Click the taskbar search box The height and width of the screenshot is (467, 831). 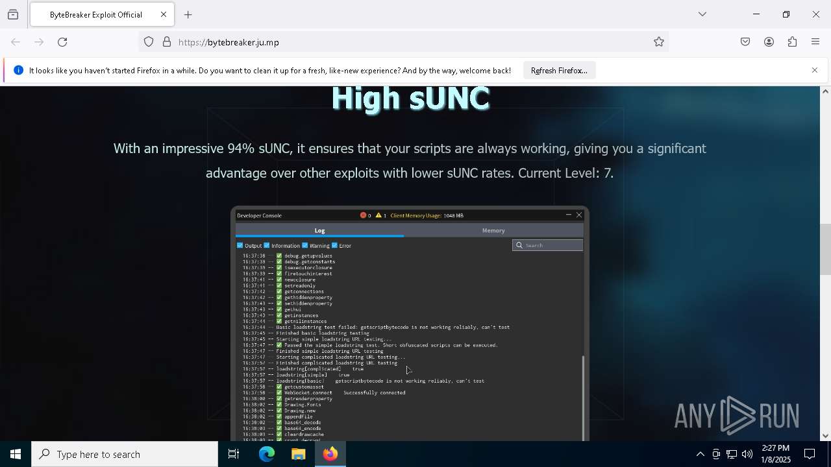click(x=125, y=454)
